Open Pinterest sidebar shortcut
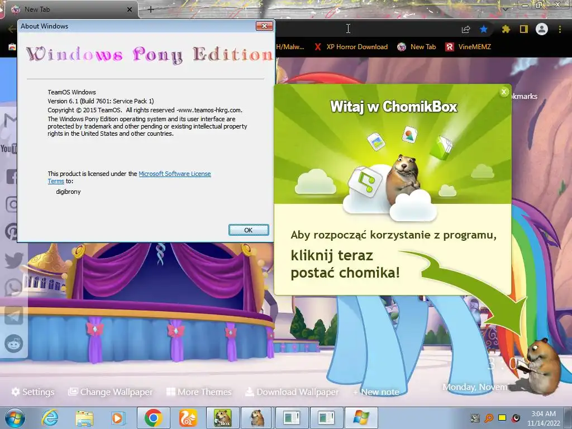This screenshot has width=572, height=429. [x=12, y=231]
